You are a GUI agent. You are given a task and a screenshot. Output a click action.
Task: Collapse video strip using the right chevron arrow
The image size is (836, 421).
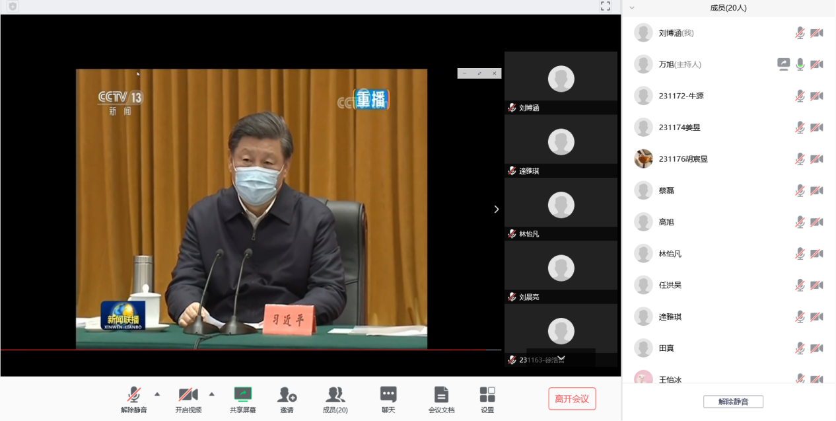point(497,209)
